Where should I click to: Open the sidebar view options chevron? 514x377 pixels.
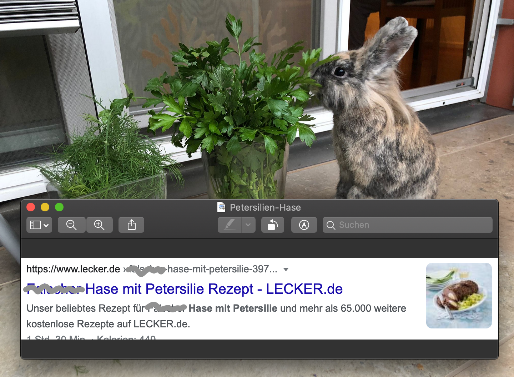coord(46,225)
